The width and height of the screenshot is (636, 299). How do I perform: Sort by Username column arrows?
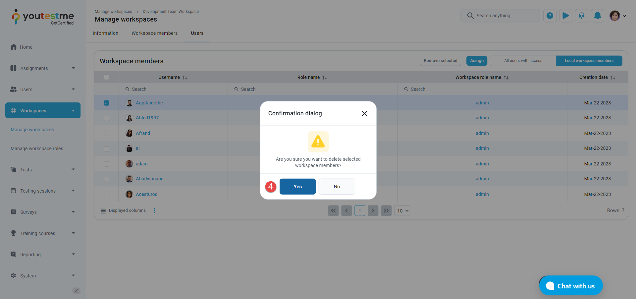[185, 78]
